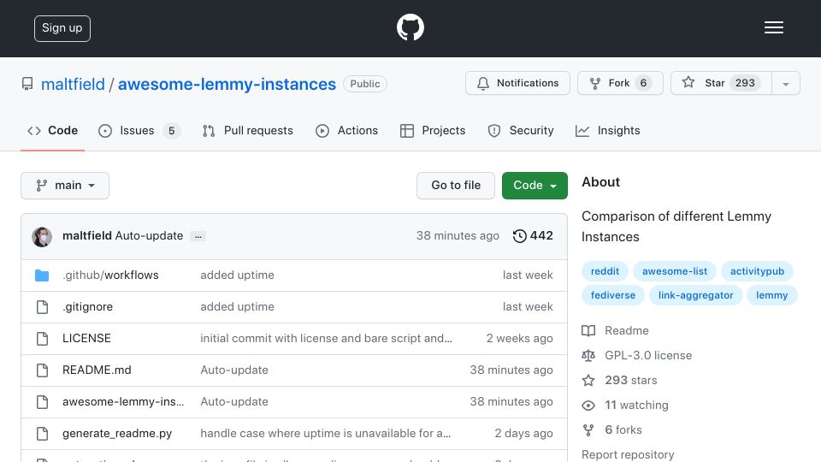Click the activitypub topic tag
The image size is (821, 462).
pos(757,271)
